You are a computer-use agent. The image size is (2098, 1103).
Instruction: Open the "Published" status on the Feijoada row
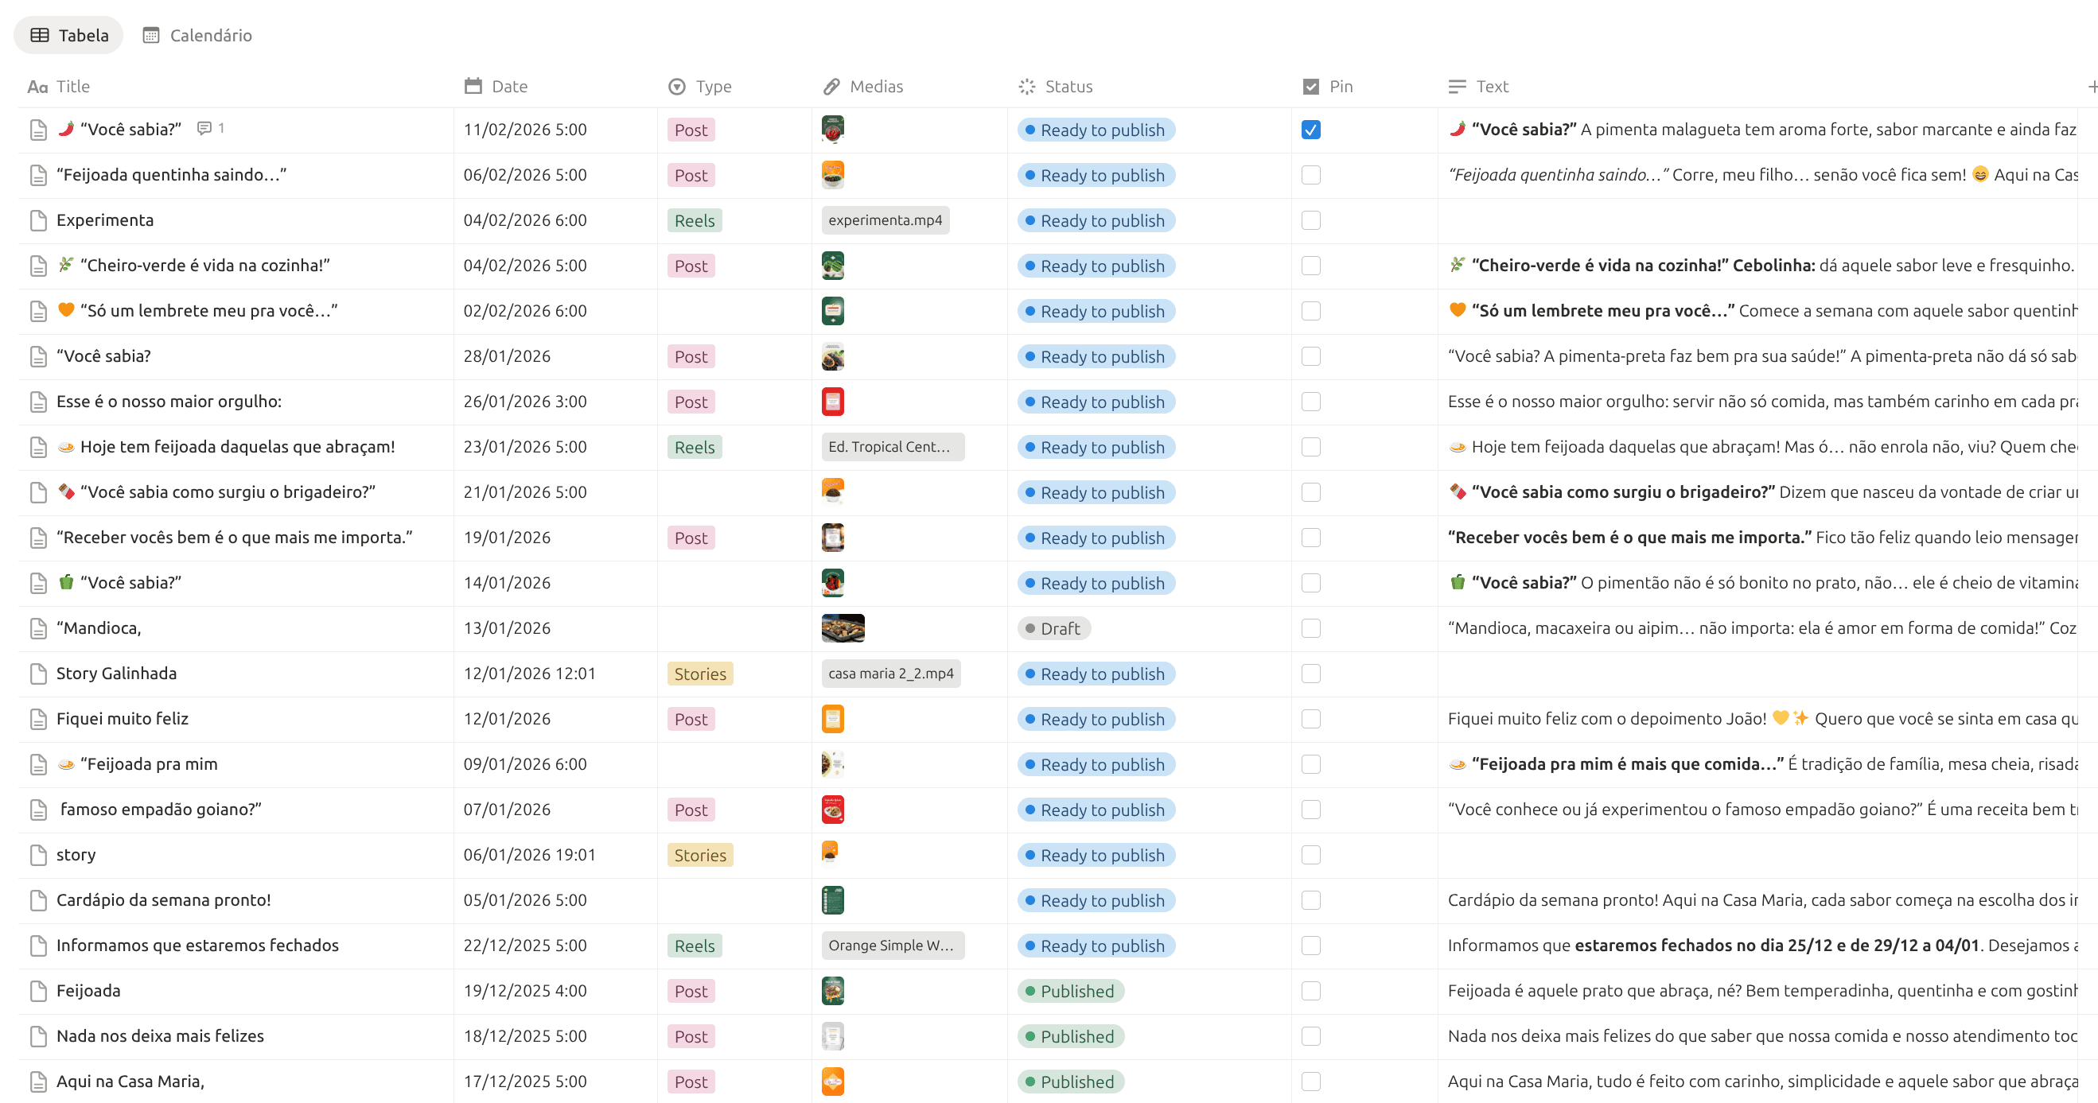[1070, 991]
